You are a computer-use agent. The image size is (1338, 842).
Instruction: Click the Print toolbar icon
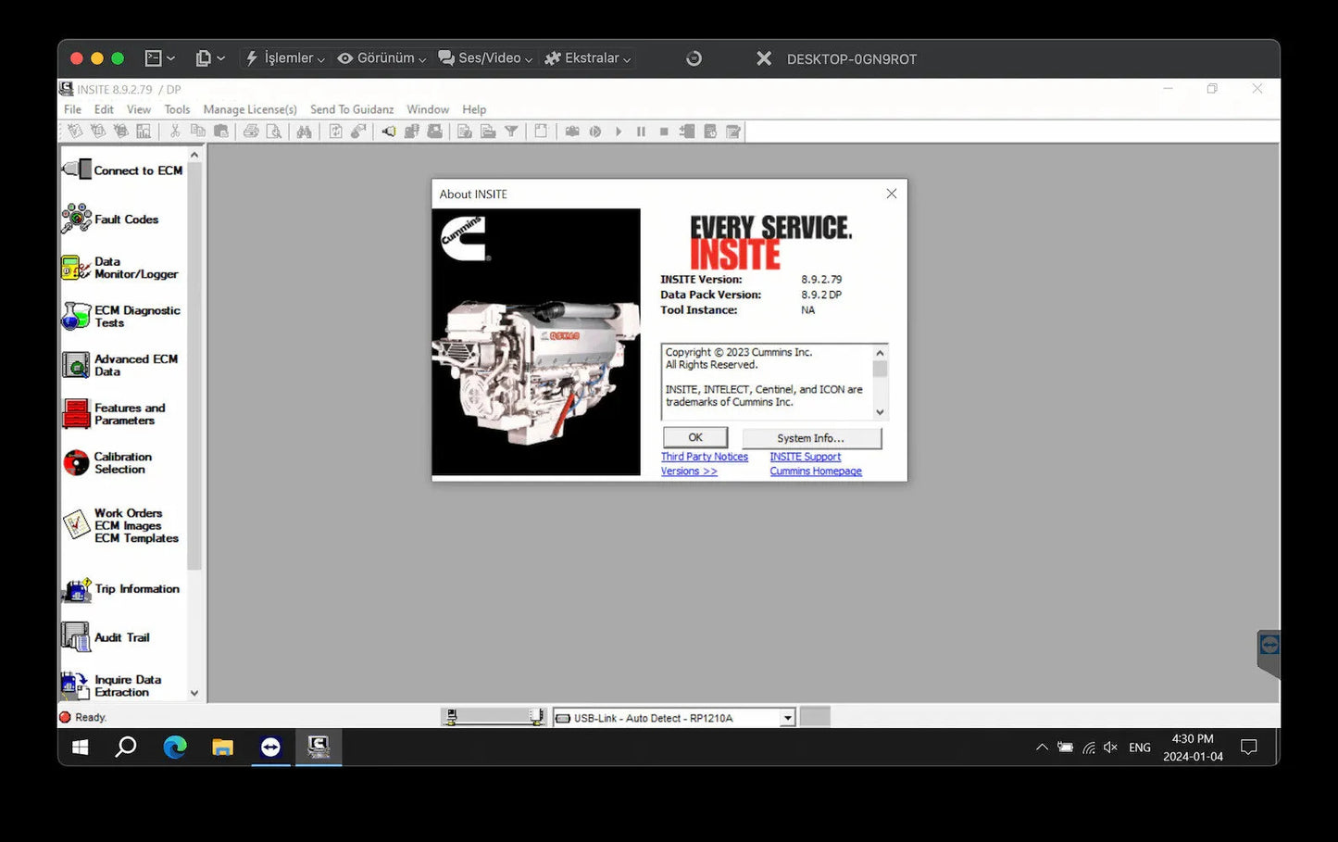[x=250, y=132]
